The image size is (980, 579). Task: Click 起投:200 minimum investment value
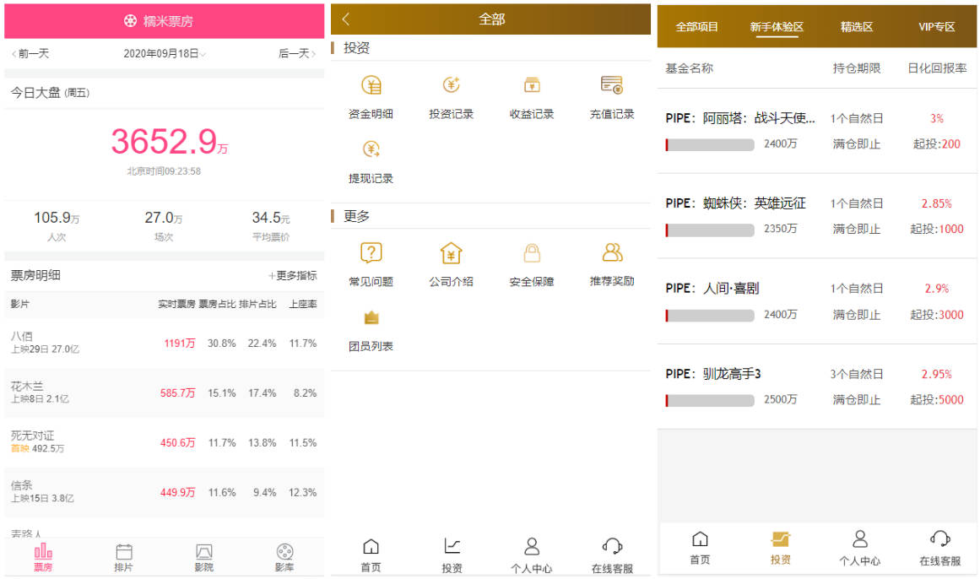click(937, 144)
